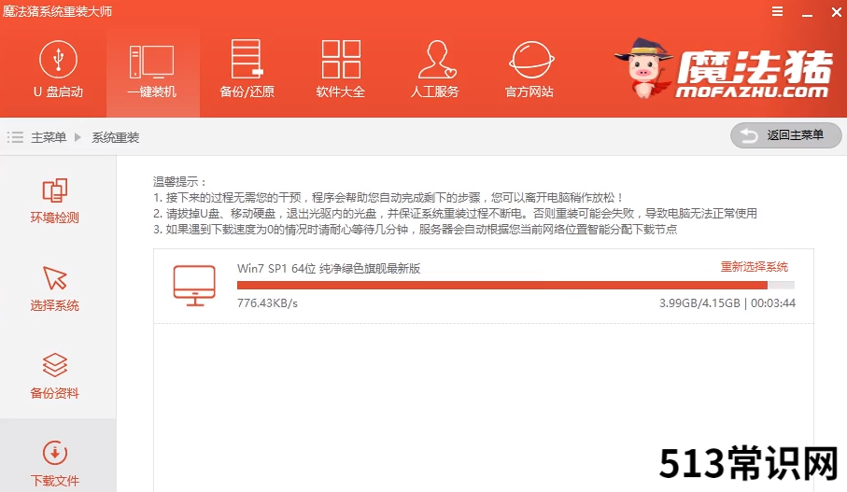Image resolution: width=847 pixels, height=492 pixels.
Task: Close the 魔法猪系统重装大师 window
Action: pyautogui.click(x=836, y=12)
